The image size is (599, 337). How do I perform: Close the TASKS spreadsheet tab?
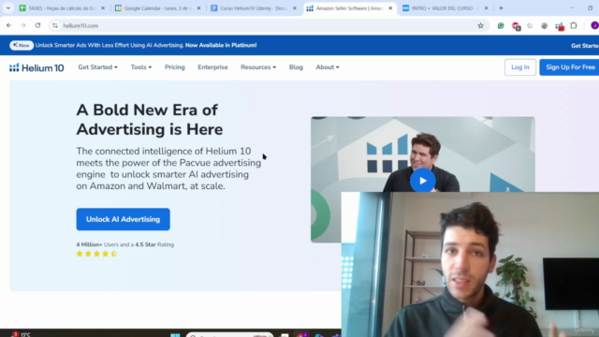pyautogui.click(x=103, y=8)
